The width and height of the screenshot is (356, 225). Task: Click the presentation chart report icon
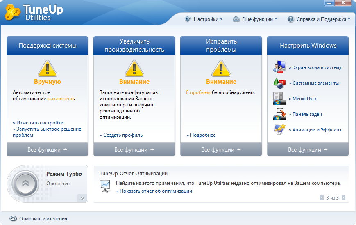[105, 186]
